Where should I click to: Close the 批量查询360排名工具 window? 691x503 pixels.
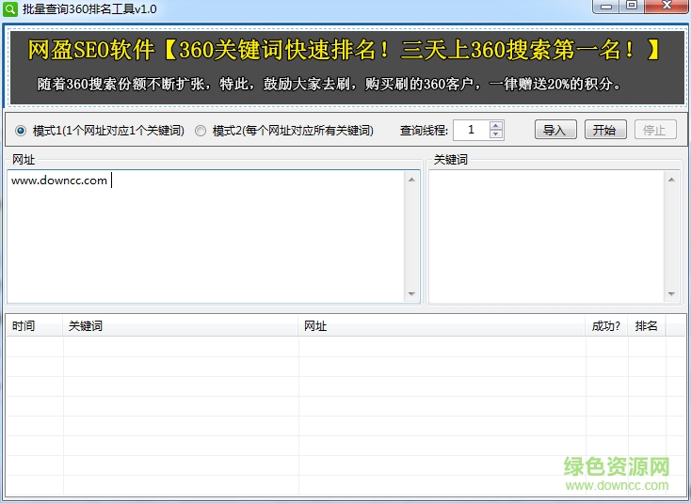point(667,6)
